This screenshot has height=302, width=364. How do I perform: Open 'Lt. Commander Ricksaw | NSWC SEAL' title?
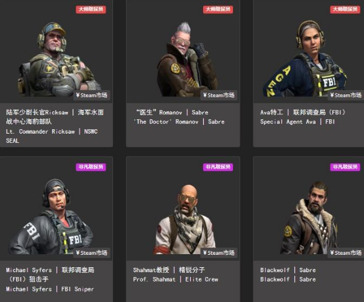point(52,136)
